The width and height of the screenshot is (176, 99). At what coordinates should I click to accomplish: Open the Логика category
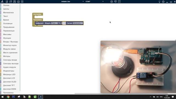[x=6, y=5]
